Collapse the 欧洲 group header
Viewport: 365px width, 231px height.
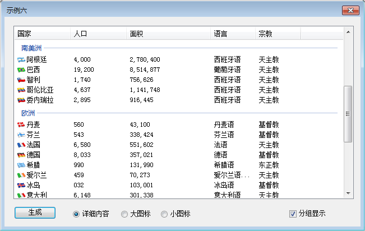(x=28, y=113)
